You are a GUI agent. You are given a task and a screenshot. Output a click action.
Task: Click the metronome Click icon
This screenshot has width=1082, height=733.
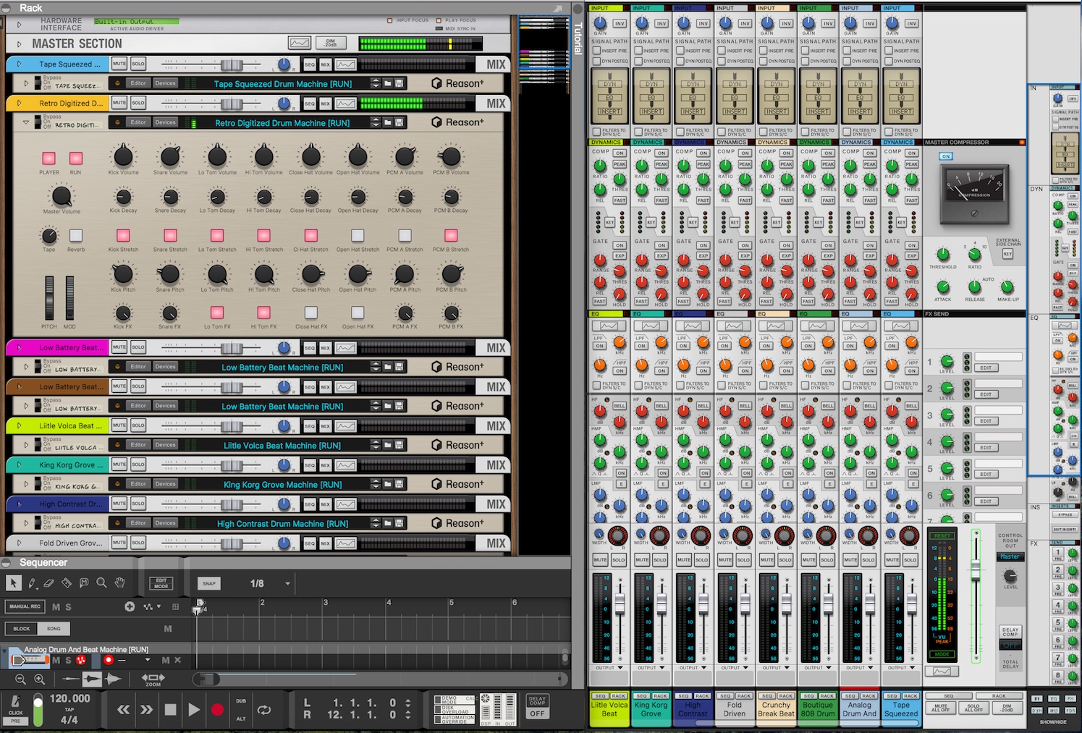(15, 702)
